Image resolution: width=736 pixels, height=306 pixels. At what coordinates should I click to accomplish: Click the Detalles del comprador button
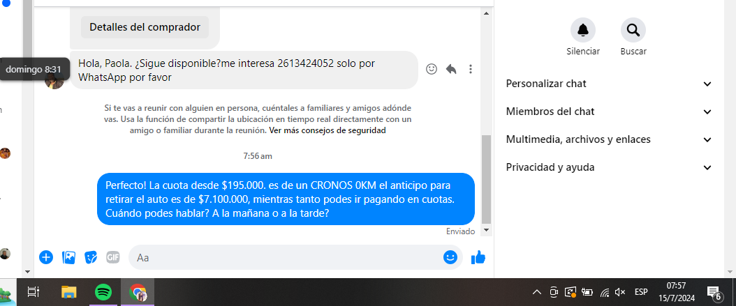(x=145, y=27)
